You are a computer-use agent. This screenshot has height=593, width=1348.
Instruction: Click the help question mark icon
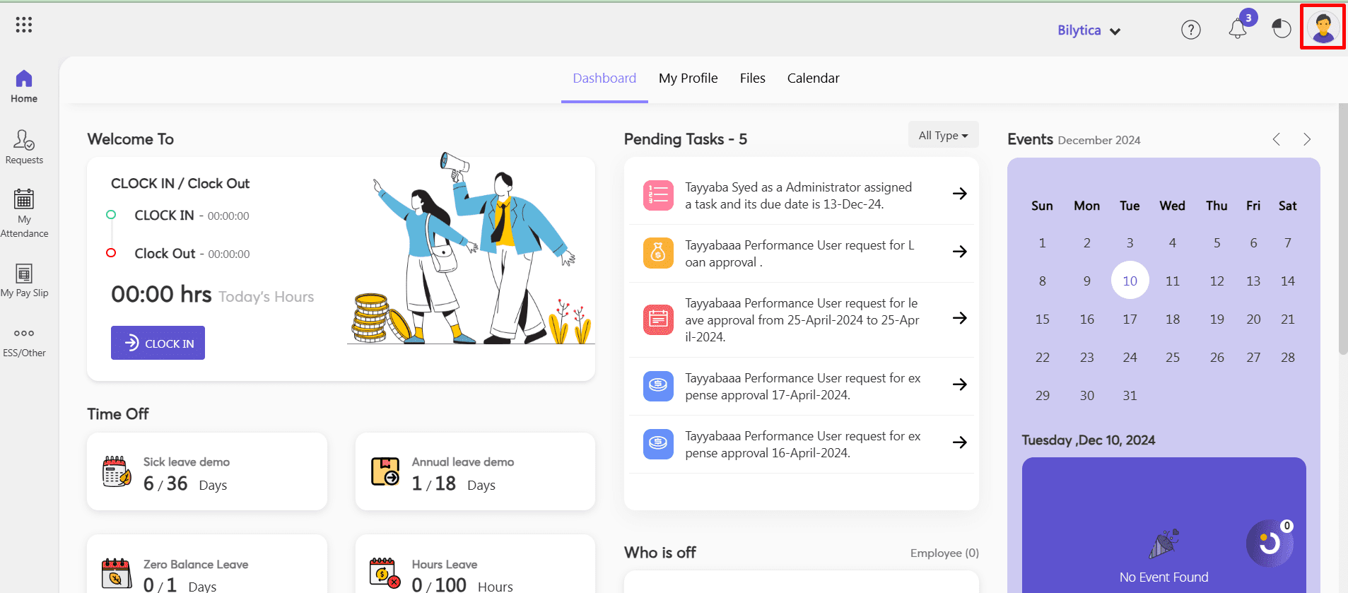(x=1190, y=30)
